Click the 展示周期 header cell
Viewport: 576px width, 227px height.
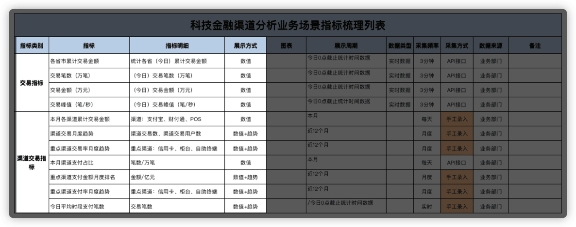pyautogui.click(x=346, y=46)
